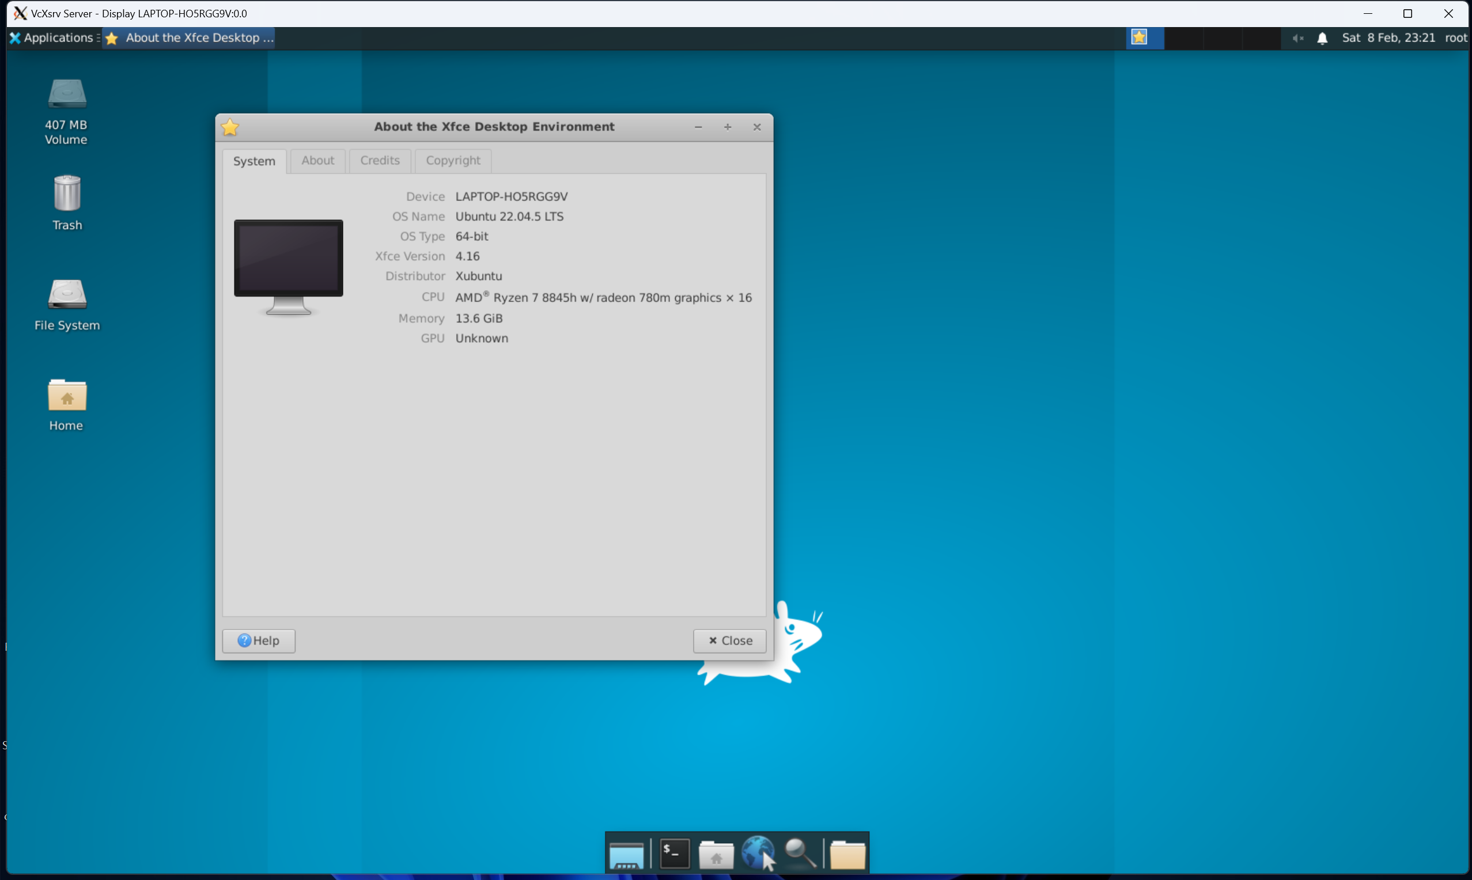Switch to the Credits tab
1472x880 pixels.
380,160
